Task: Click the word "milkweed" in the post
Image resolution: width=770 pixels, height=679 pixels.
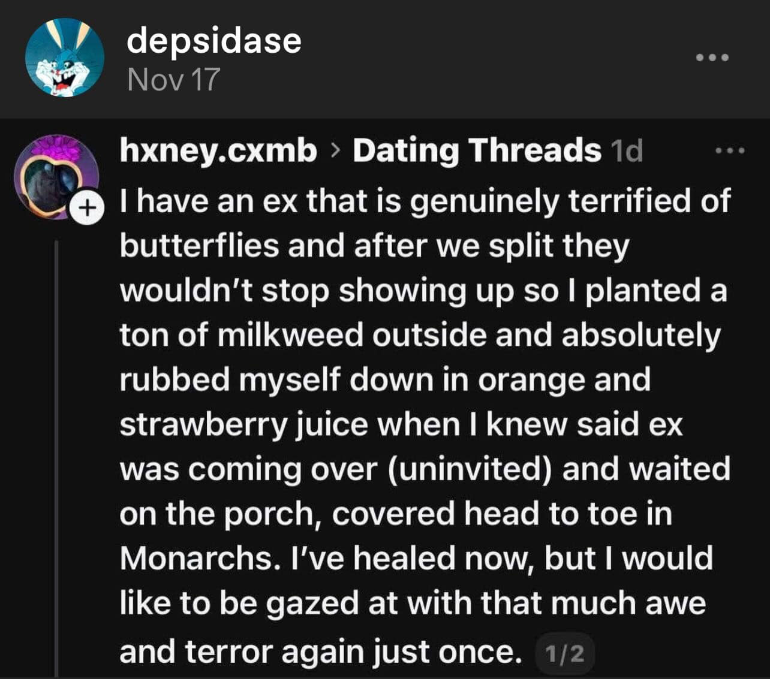Action: tap(290, 335)
